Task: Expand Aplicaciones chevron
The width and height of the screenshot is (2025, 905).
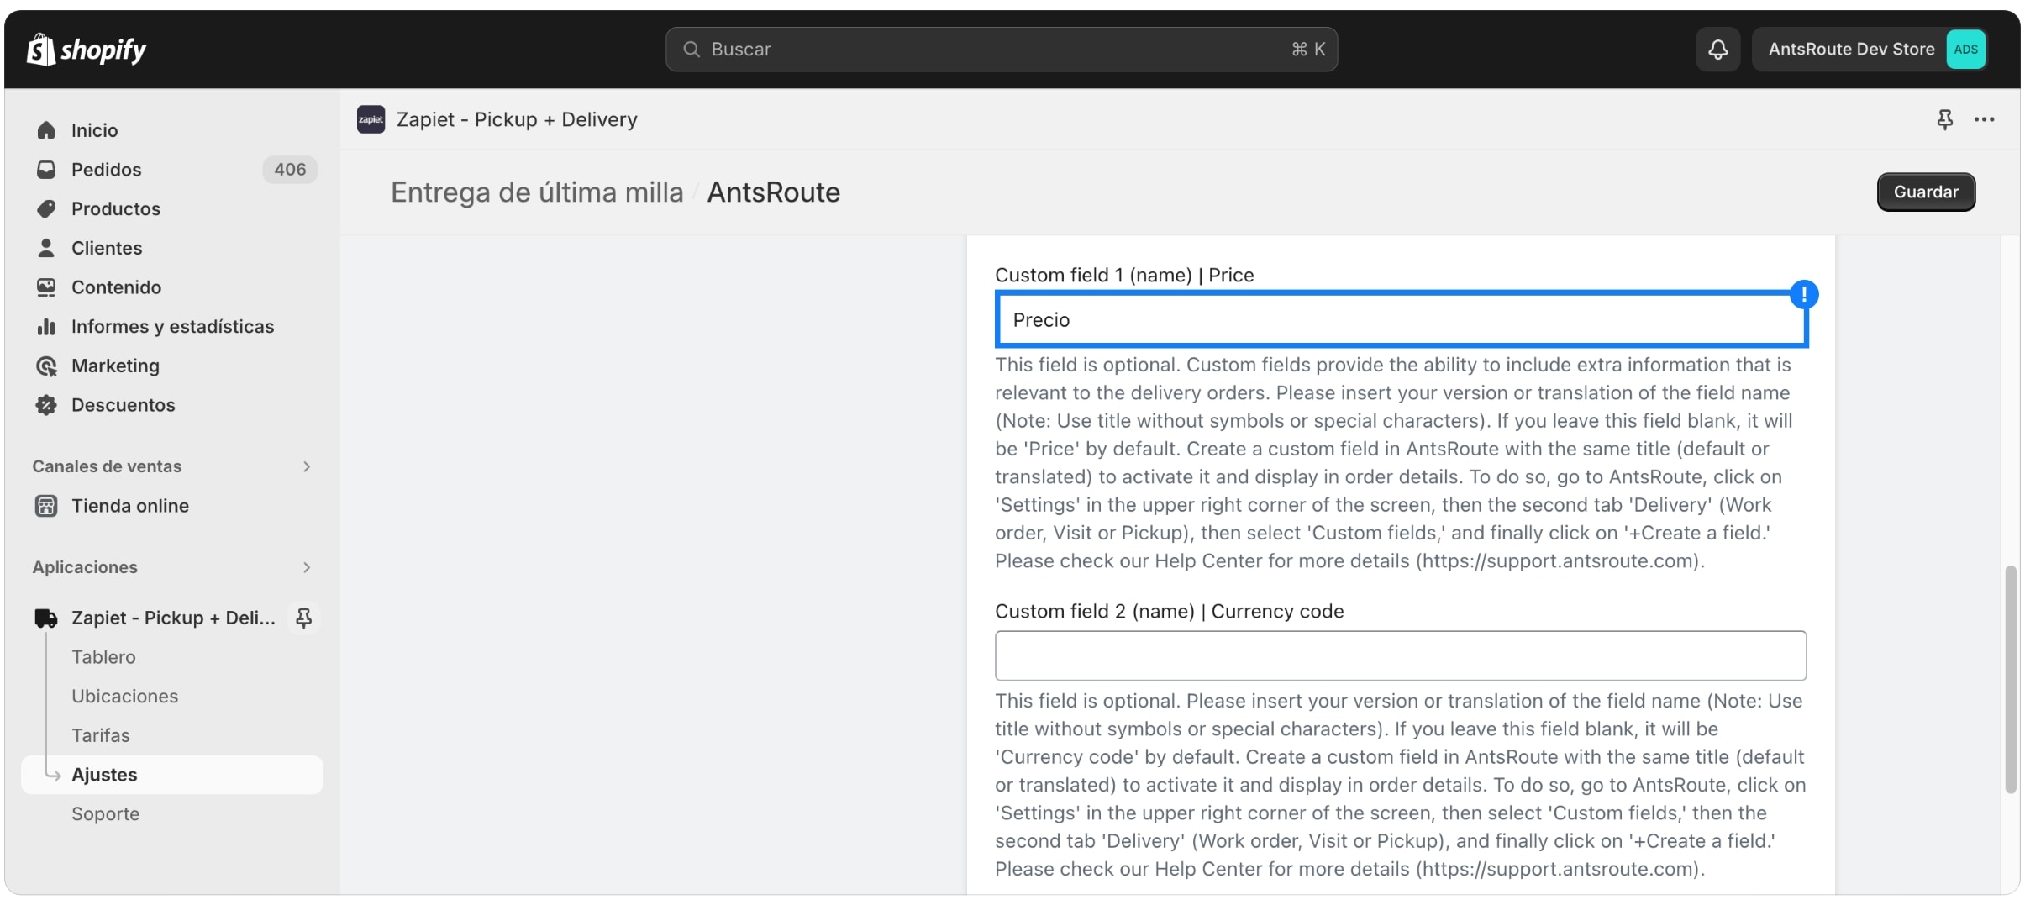Action: tap(307, 567)
